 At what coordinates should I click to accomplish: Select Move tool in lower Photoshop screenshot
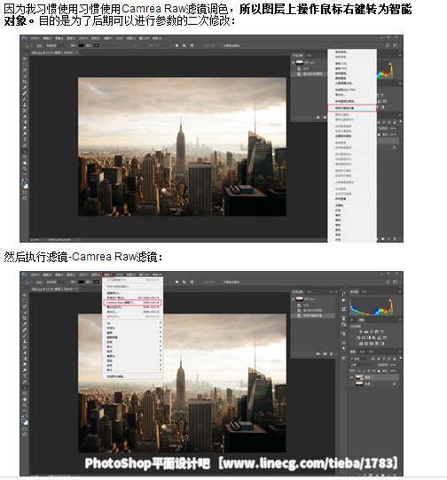pos(25,295)
